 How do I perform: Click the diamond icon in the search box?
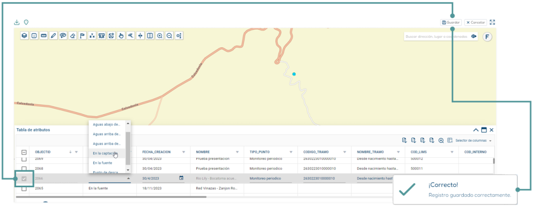474,37
